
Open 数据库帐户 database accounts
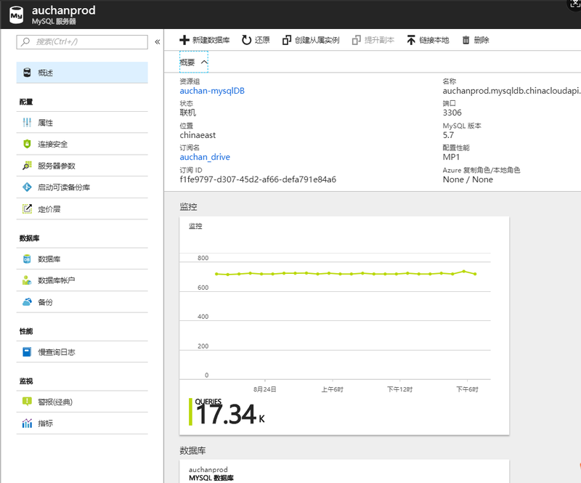(x=82, y=280)
